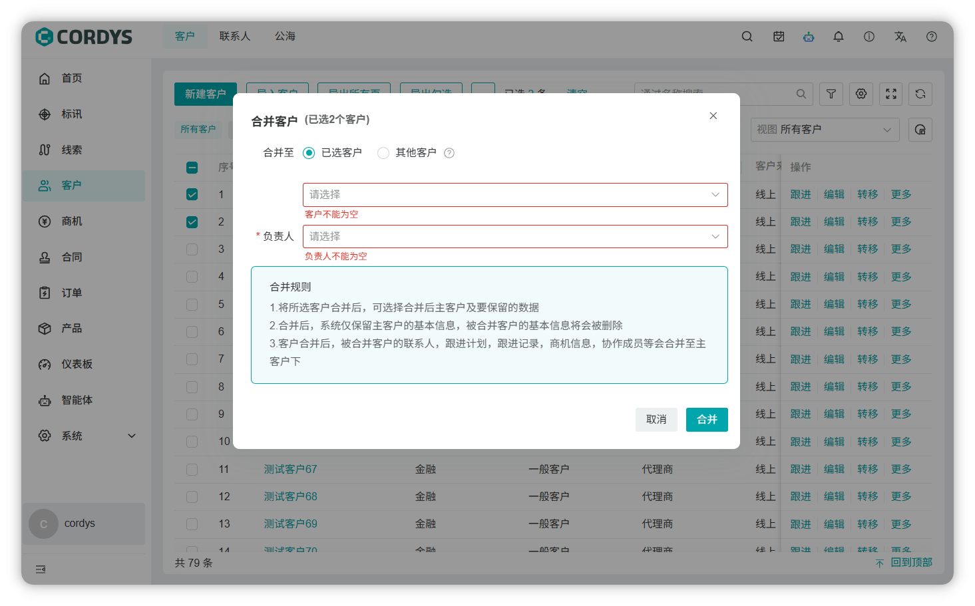Viewport: 975px width, 606px height.
Task: Open the 负责人 请选择 dropdown
Action: (x=515, y=237)
